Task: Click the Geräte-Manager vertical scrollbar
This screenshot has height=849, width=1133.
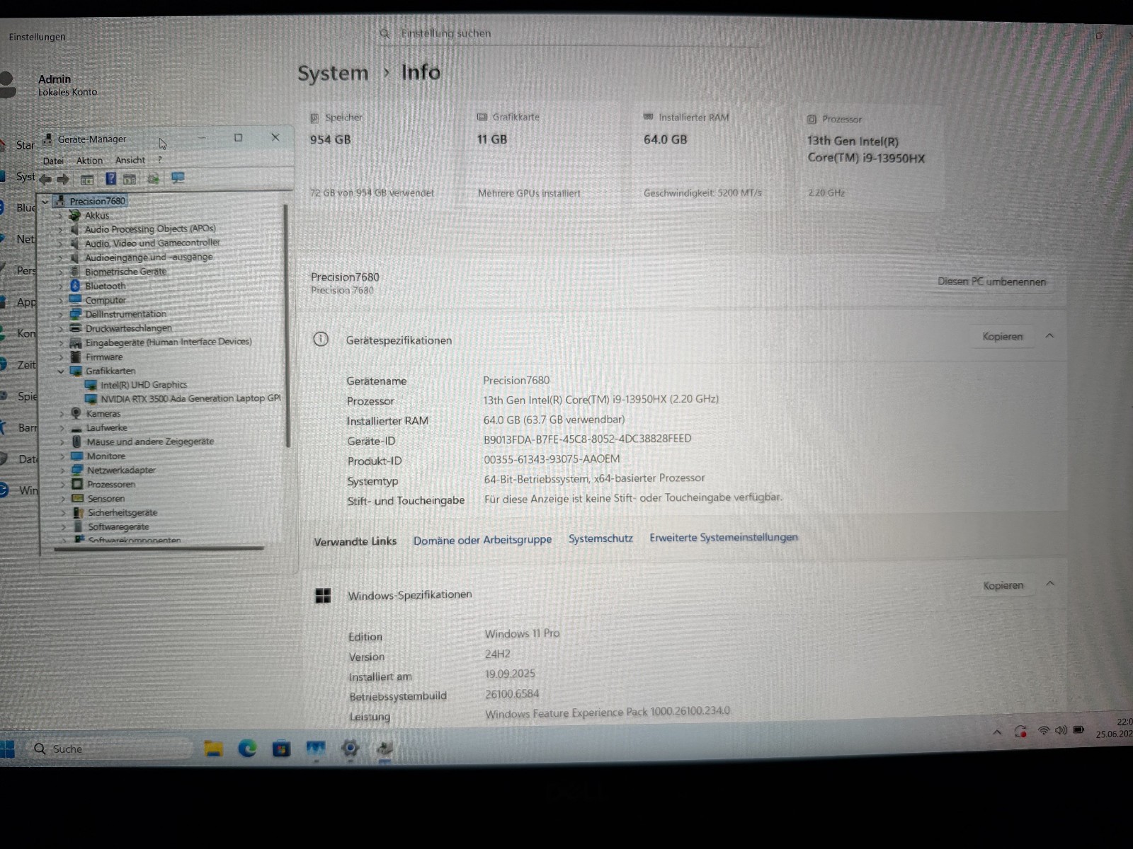Action: [287, 325]
